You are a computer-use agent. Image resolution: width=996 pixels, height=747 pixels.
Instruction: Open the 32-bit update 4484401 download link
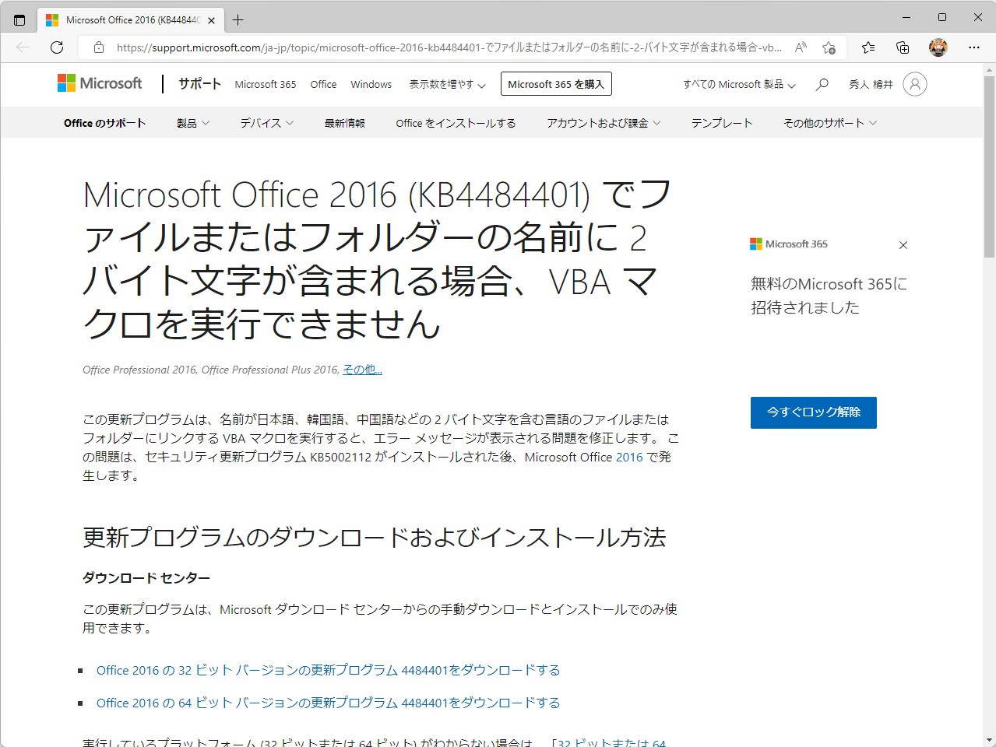click(327, 670)
